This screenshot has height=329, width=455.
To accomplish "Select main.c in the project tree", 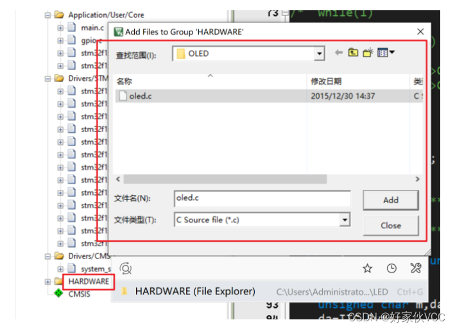I will [92, 28].
